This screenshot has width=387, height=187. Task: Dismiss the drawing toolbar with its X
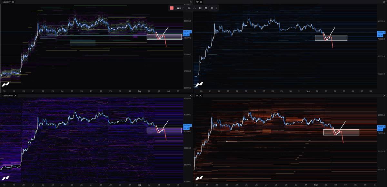click(212, 8)
